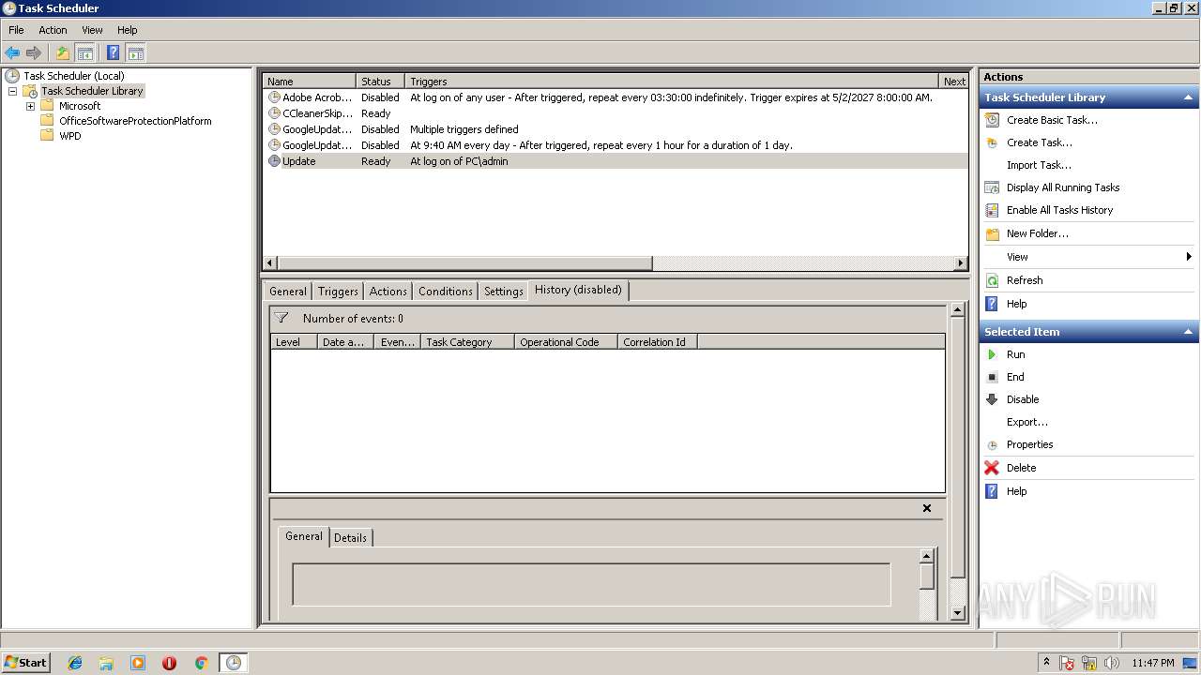Click the Back arrow in the toolbar
The image size is (1201, 675).
coord(12,52)
